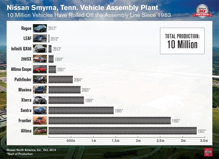Viewport: 219px width, 159px height.
Task: Click the 'Altima Coupe' model label
Action: coord(21,69)
